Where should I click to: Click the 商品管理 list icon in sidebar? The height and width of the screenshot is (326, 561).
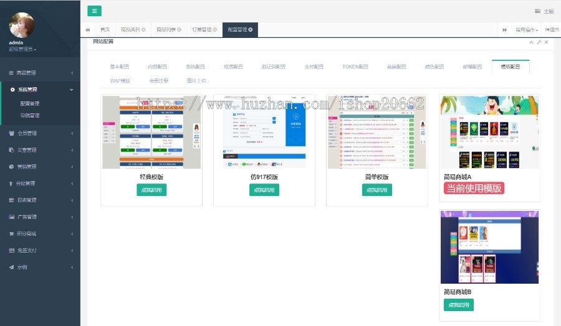coord(11,73)
